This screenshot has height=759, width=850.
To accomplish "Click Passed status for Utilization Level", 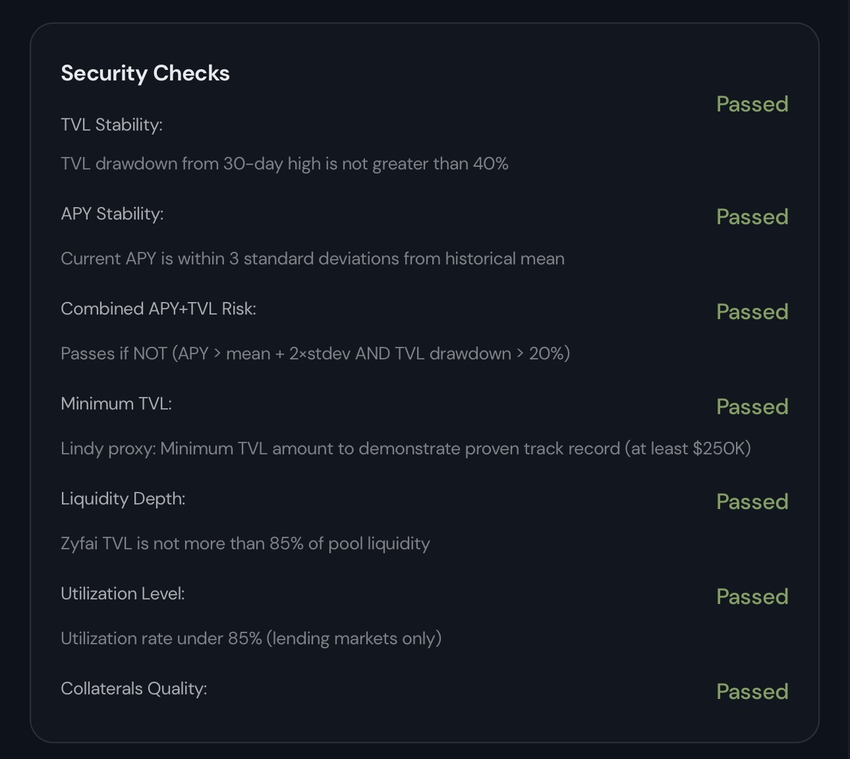I will coord(752,597).
